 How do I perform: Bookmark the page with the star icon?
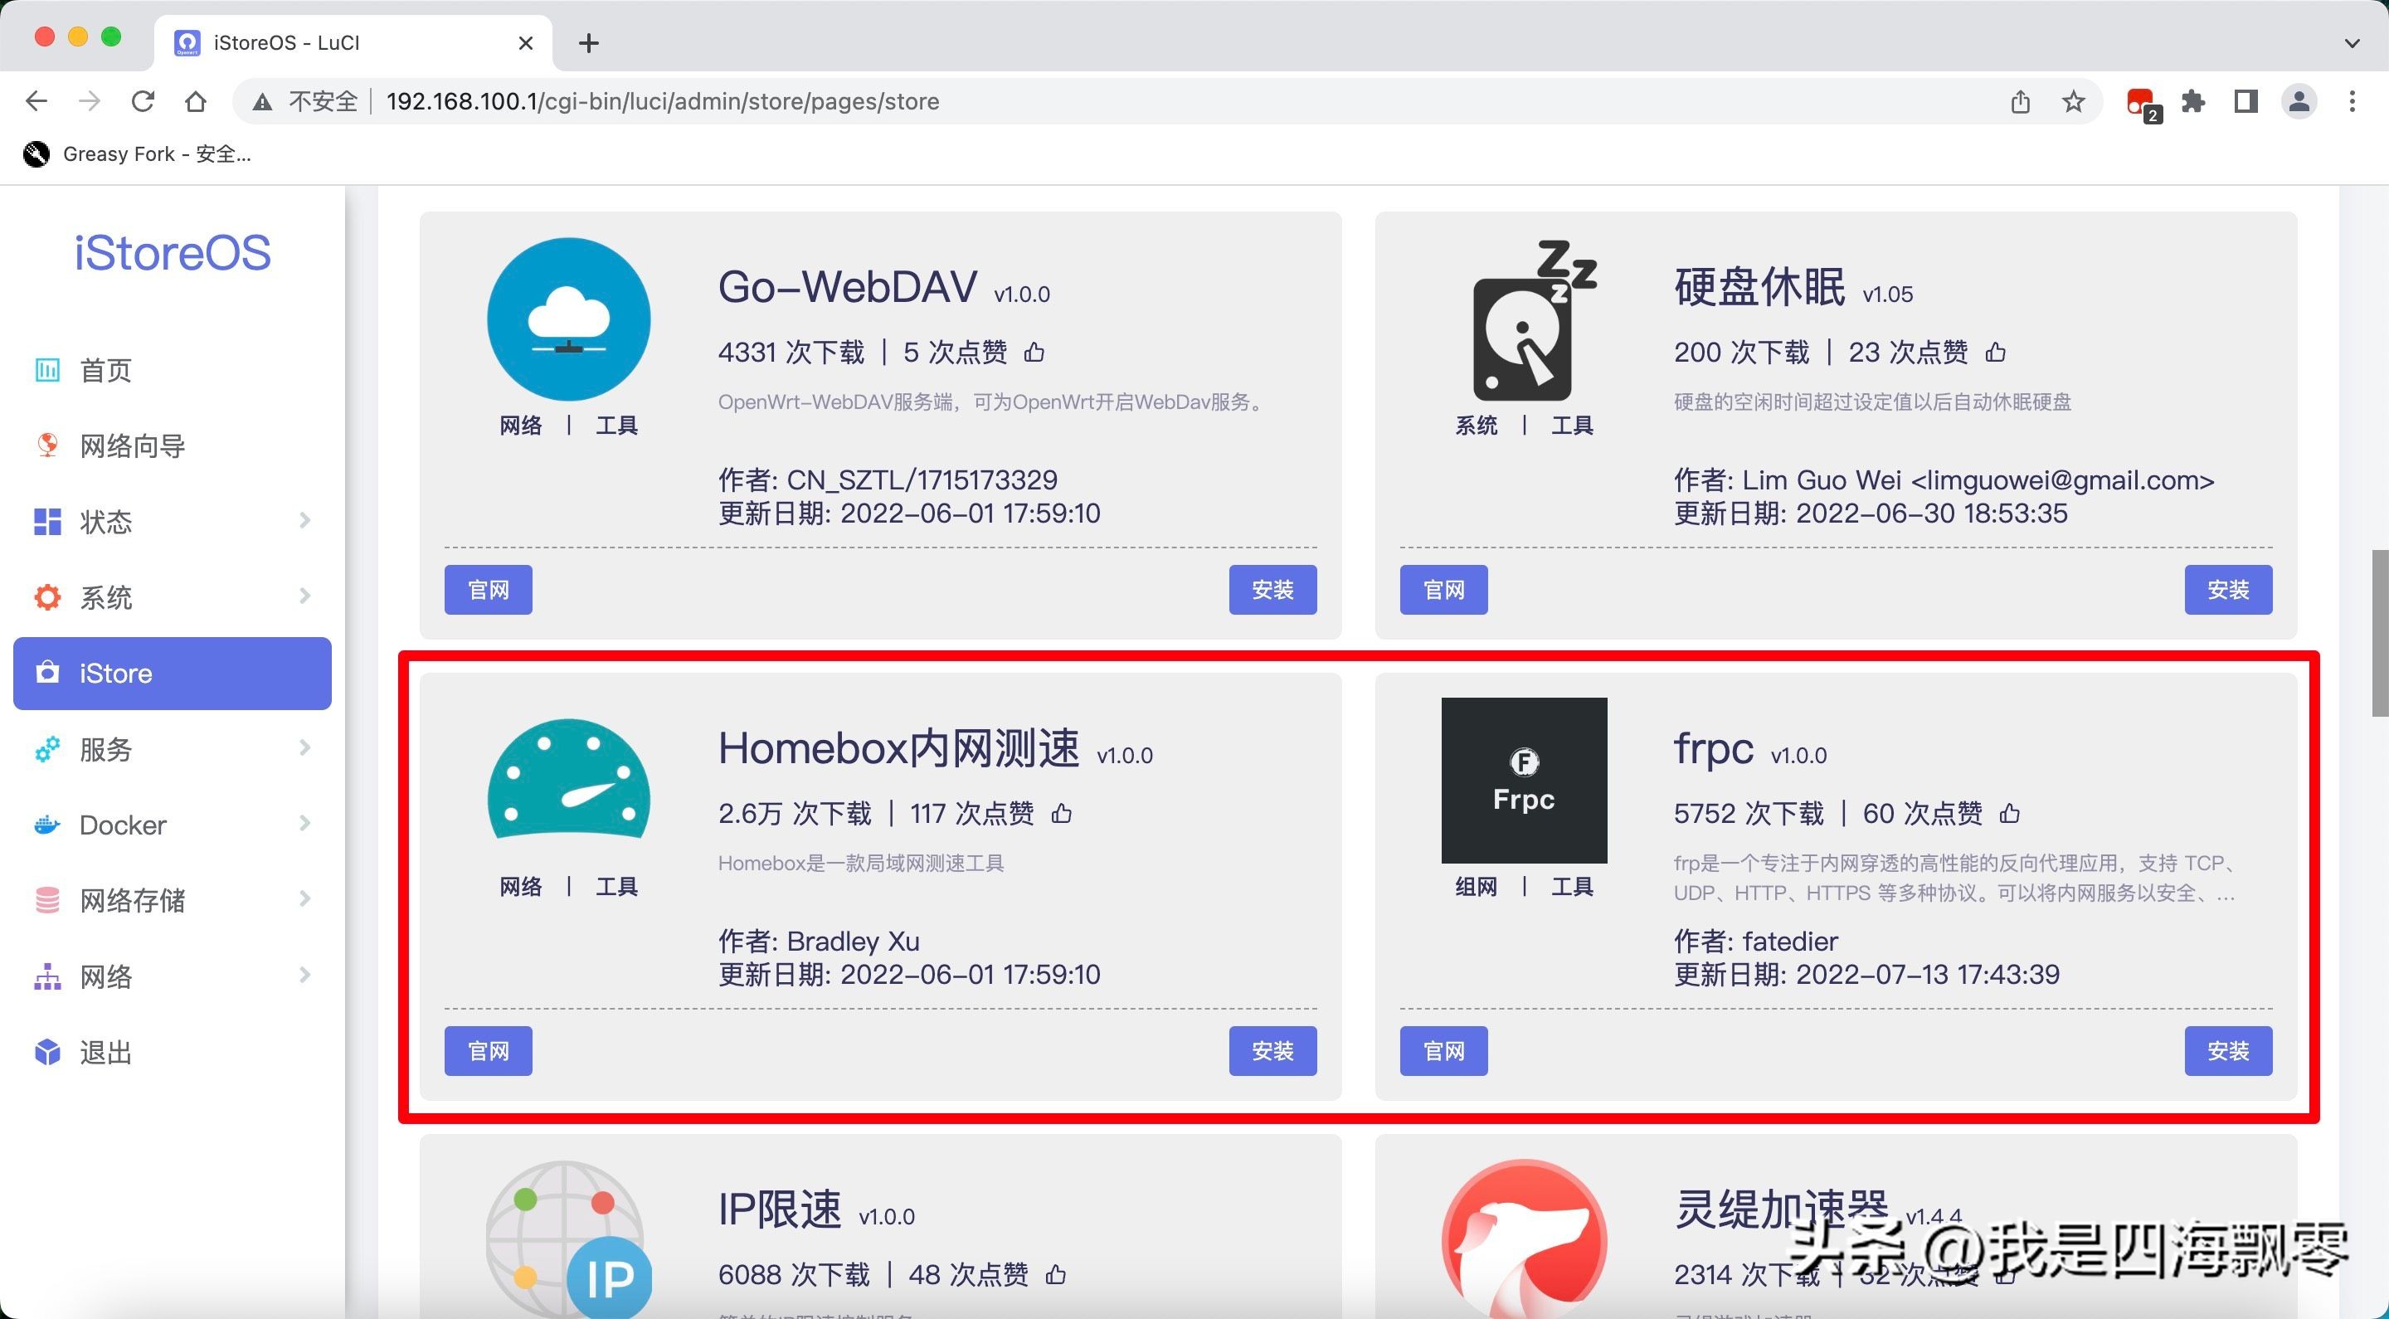(x=2074, y=101)
